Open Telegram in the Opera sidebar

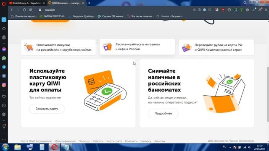click(4, 67)
